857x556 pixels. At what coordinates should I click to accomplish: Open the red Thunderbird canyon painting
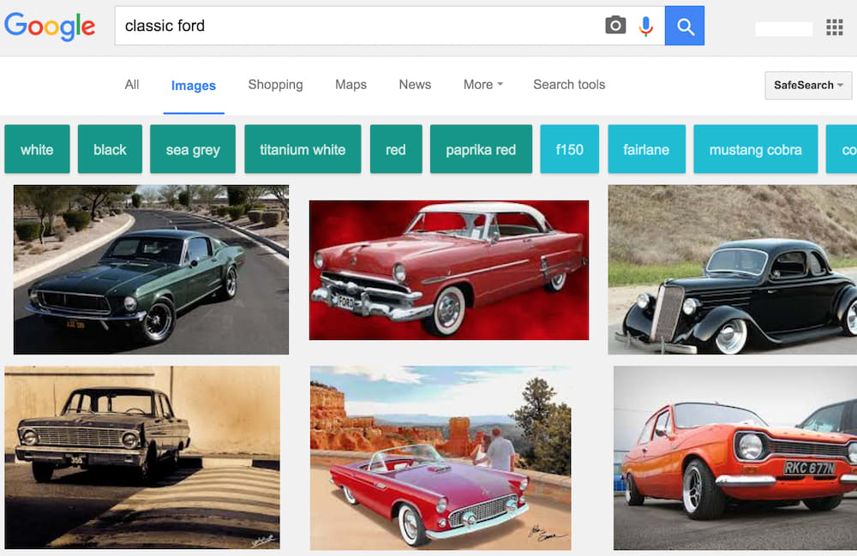coord(440,457)
